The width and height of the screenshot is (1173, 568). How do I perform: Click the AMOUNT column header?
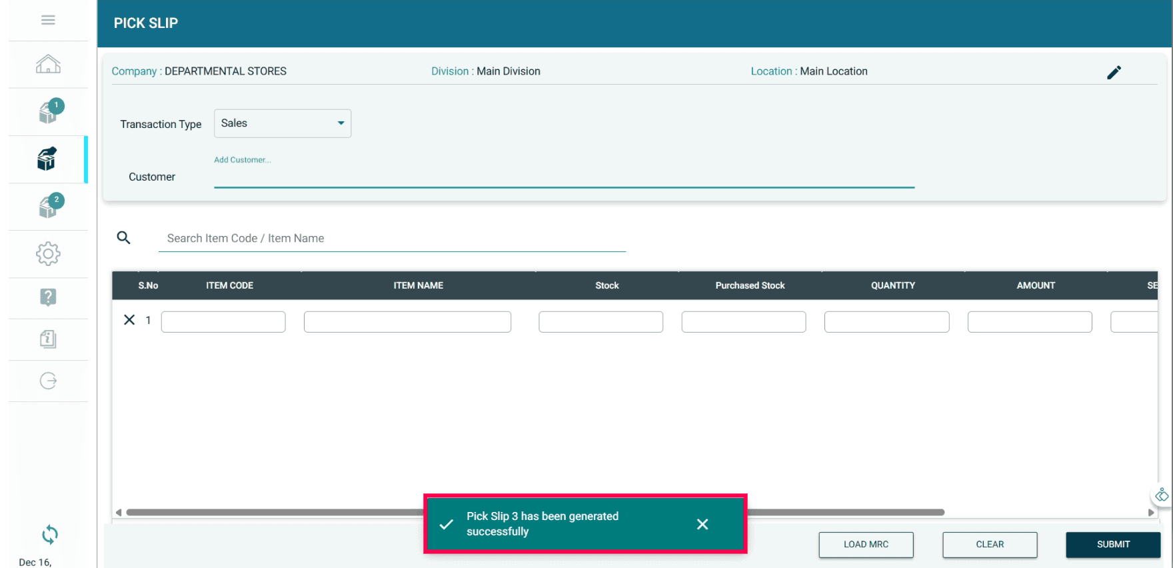[1036, 285]
